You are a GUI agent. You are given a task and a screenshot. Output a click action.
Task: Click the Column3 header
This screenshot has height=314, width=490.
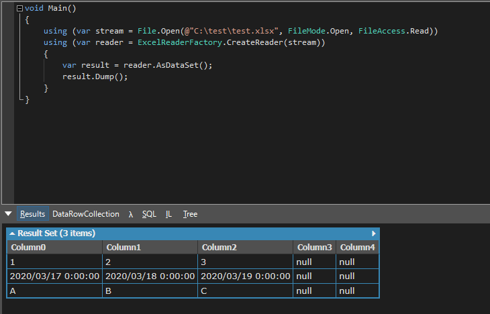(x=314, y=247)
